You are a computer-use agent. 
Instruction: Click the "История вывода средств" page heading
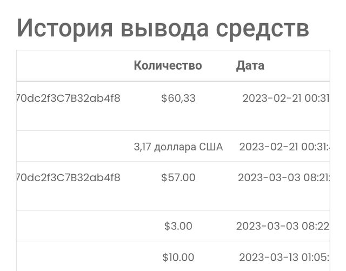tap(163, 28)
